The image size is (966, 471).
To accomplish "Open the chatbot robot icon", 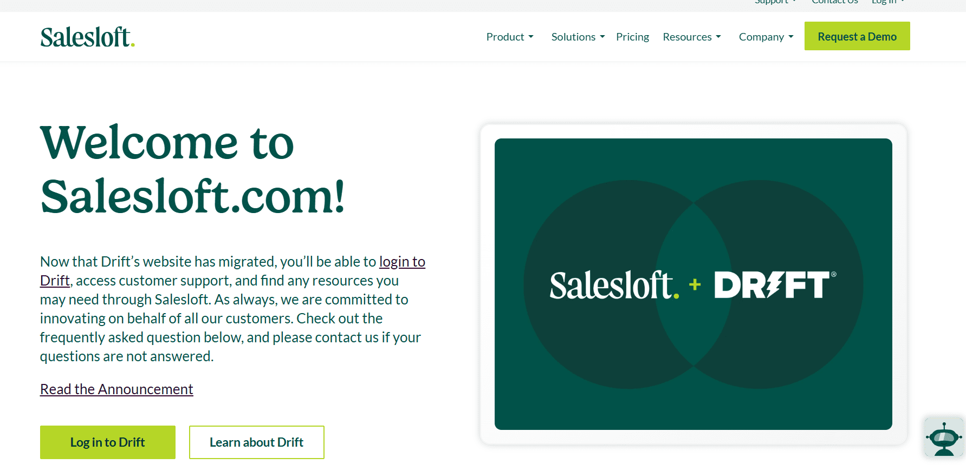I will click(x=944, y=437).
